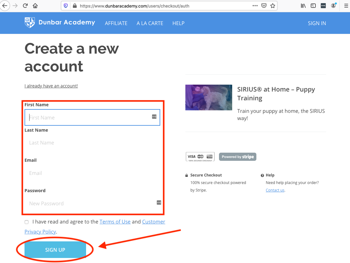The width and height of the screenshot is (350, 263).
Task: Focus the Email input field
Action: (92, 173)
